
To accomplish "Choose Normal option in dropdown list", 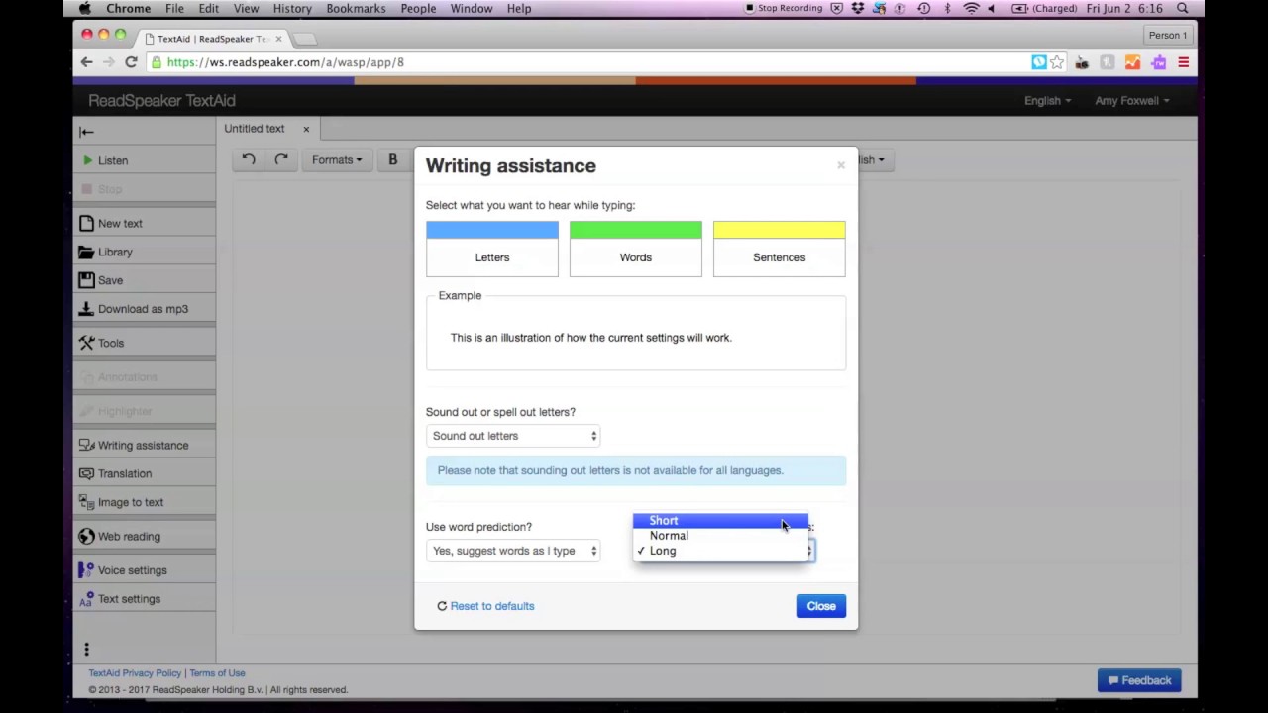I will tap(720, 536).
